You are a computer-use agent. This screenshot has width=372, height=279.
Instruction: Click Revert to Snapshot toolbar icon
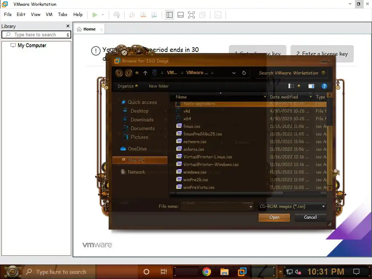pos(143,15)
